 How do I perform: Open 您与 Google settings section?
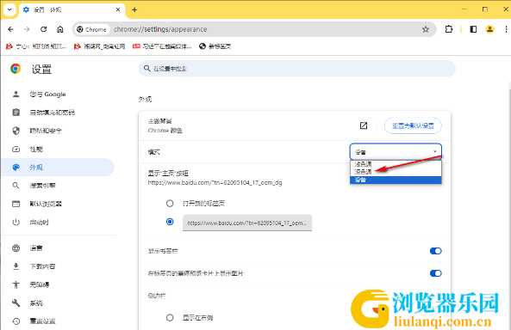(58, 95)
